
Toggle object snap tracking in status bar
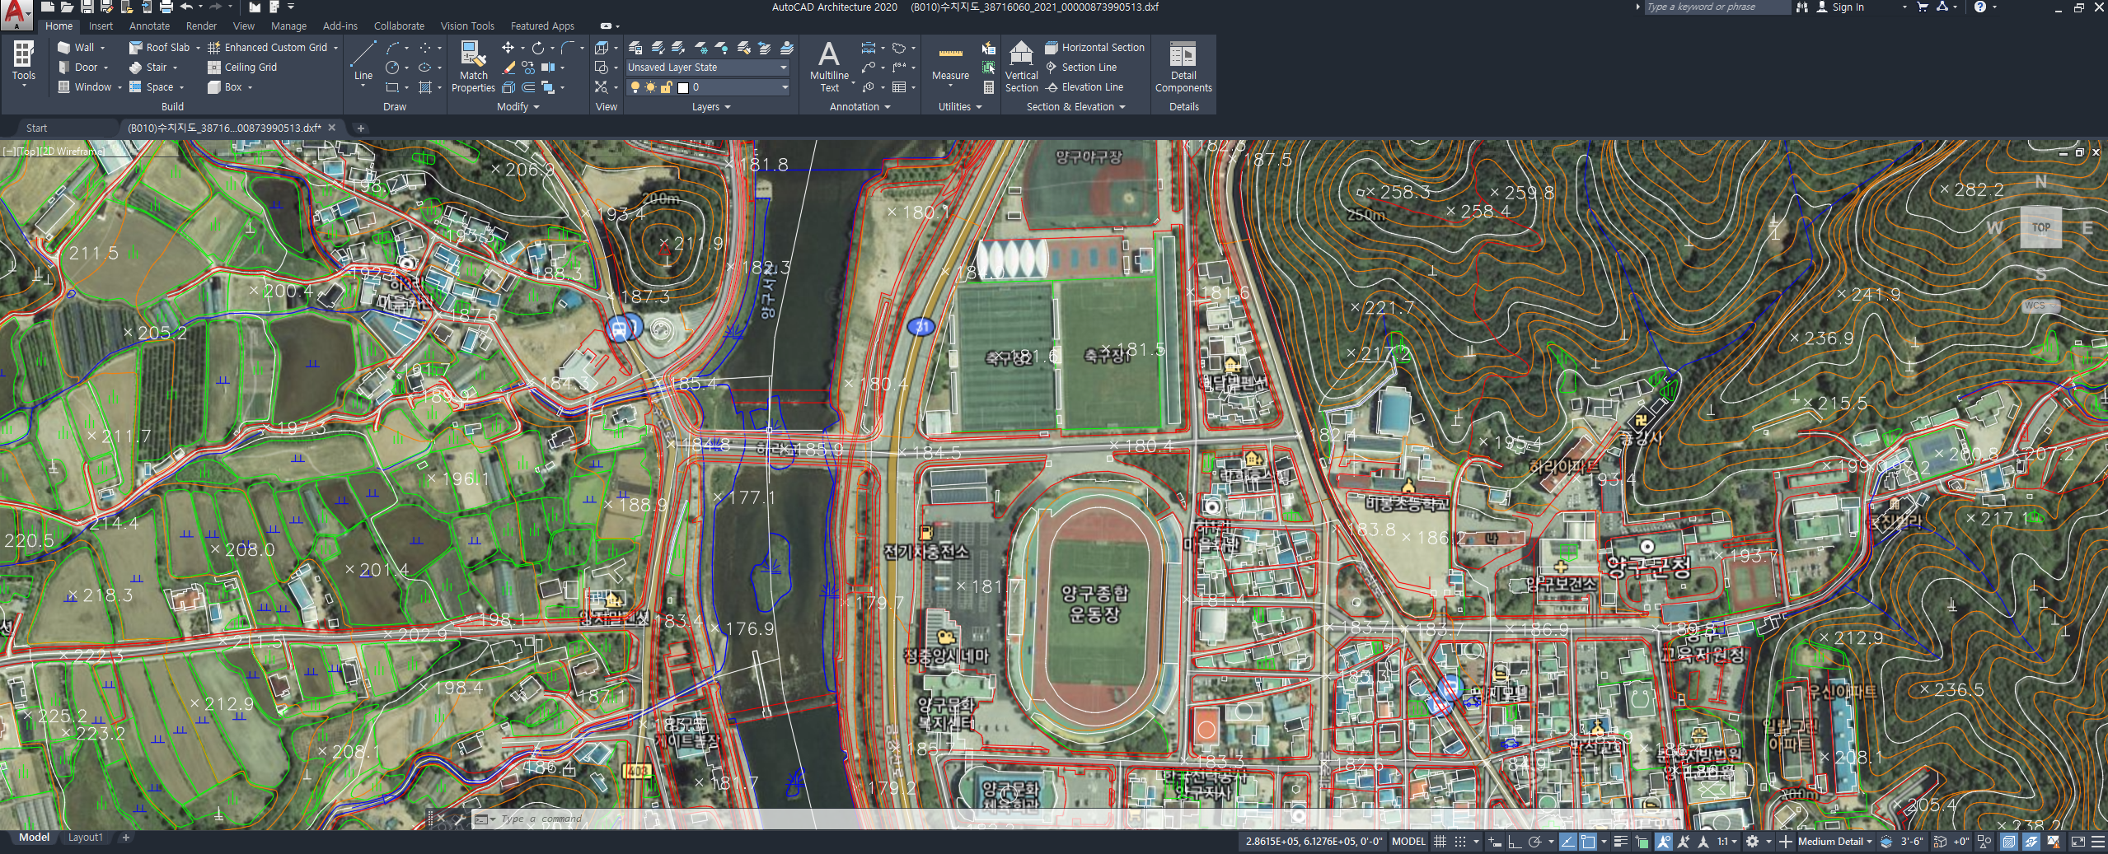[x=1567, y=842]
